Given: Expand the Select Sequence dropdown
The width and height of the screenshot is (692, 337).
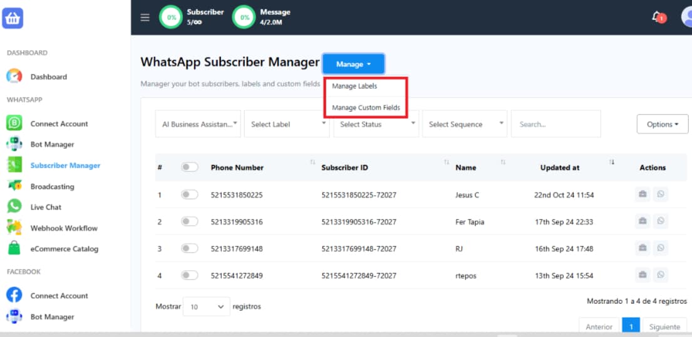Looking at the screenshot, I should [x=464, y=124].
